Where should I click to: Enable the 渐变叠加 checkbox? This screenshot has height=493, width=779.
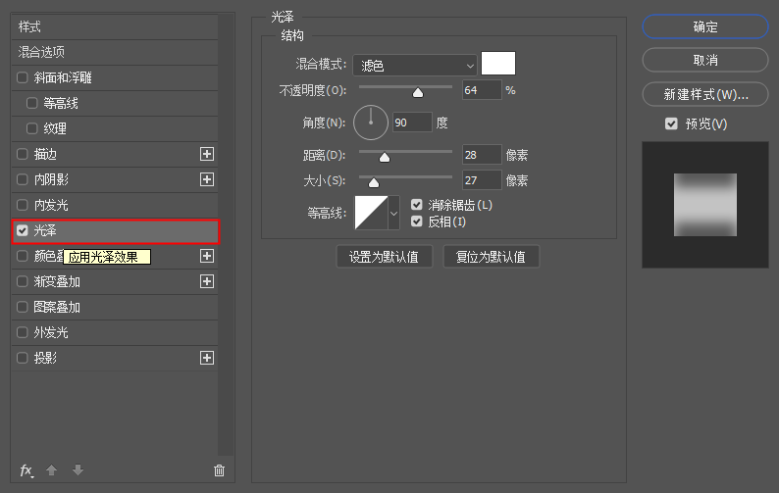pyautogui.click(x=23, y=281)
